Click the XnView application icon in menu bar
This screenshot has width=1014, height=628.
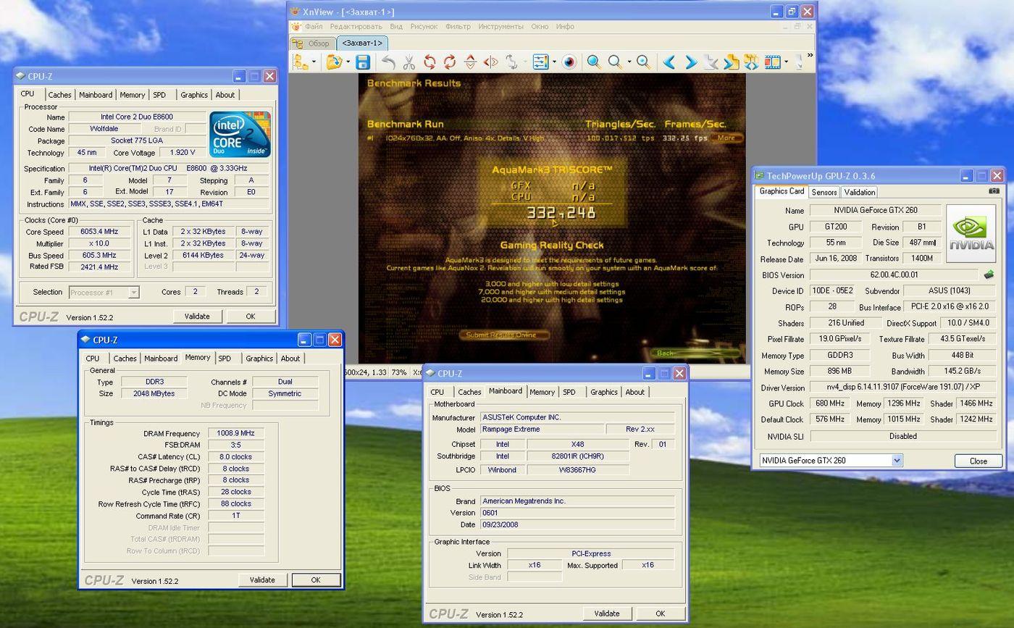[296, 27]
